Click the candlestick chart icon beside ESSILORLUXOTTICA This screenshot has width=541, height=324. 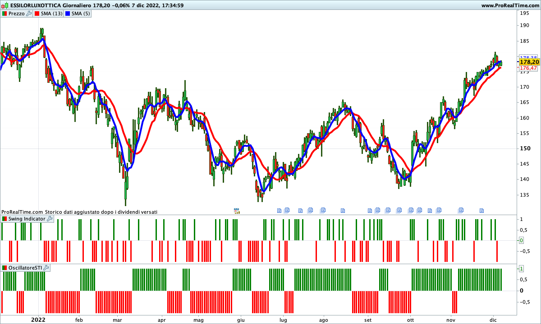pos(5,5)
